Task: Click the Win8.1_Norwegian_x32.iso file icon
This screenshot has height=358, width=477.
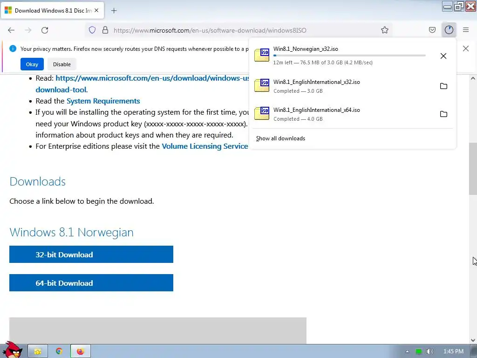Action: pos(262,55)
